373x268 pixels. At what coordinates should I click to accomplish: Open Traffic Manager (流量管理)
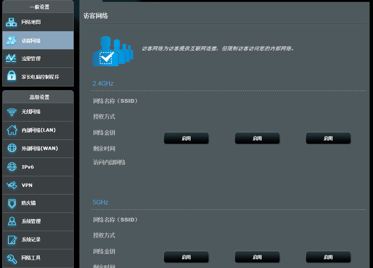click(x=37, y=58)
